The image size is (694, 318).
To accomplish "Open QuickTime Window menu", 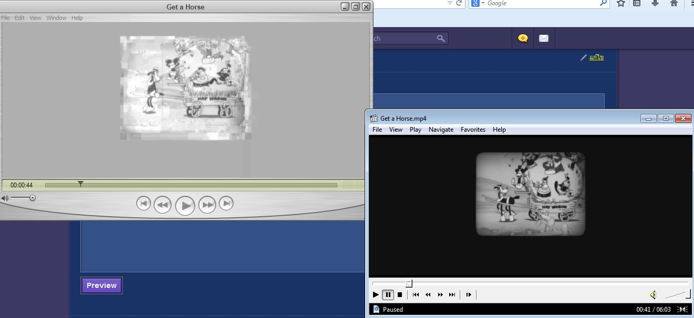I will click(x=56, y=18).
